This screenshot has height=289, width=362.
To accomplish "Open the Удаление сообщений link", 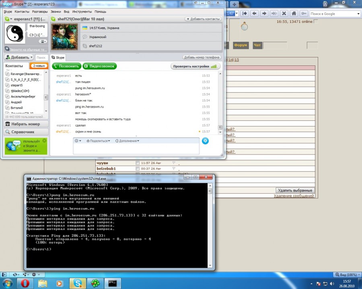I will click(294, 195).
